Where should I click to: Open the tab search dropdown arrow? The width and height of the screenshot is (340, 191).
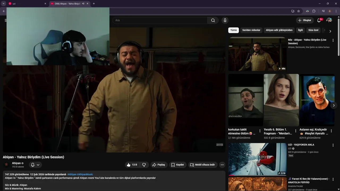point(3,4)
